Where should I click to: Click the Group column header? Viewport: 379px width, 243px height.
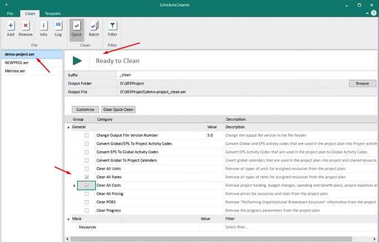coord(78,119)
